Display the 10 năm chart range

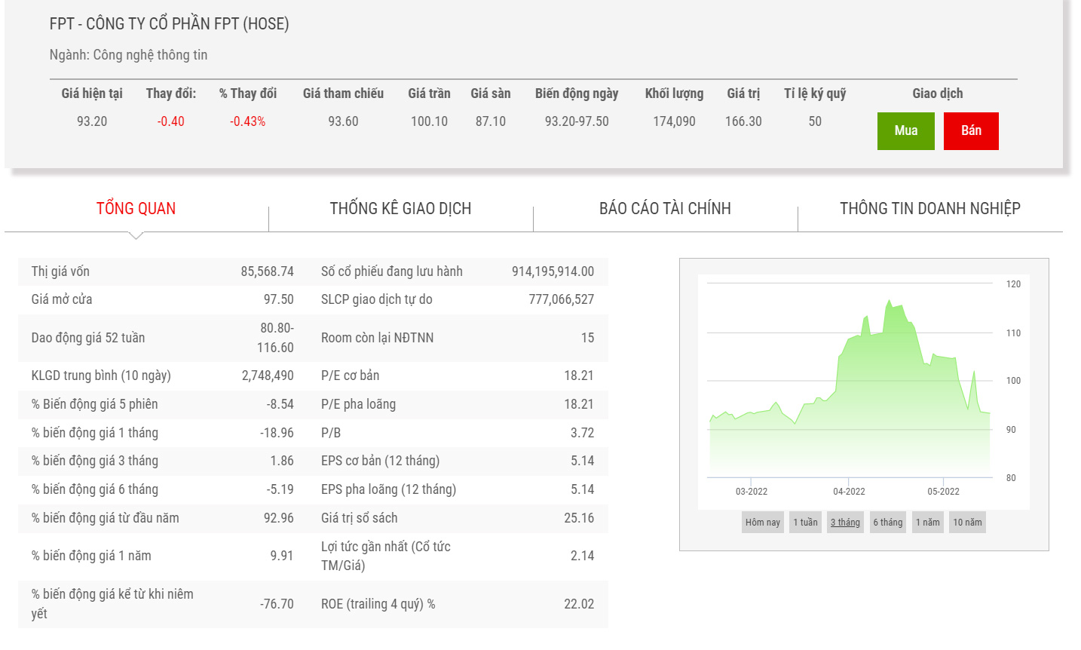click(x=967, y=523)
